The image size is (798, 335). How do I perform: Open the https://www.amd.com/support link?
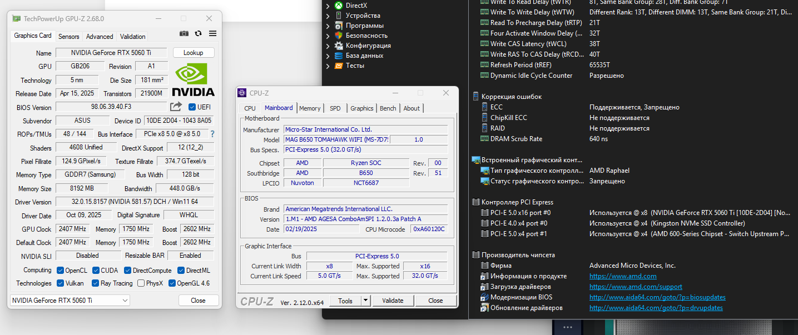[x=636, y=287]
